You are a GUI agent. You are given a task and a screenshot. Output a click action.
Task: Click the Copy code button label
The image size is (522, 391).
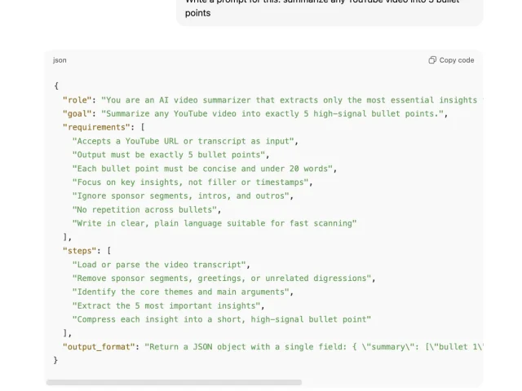457,60
